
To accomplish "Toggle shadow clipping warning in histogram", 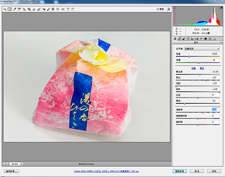I will (174, 8).
